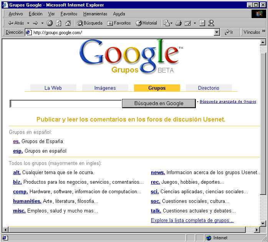The height and width of the screenshot is (242, 268).
Task: Click the Messenger toolbar icon
Action: [211, 23]
